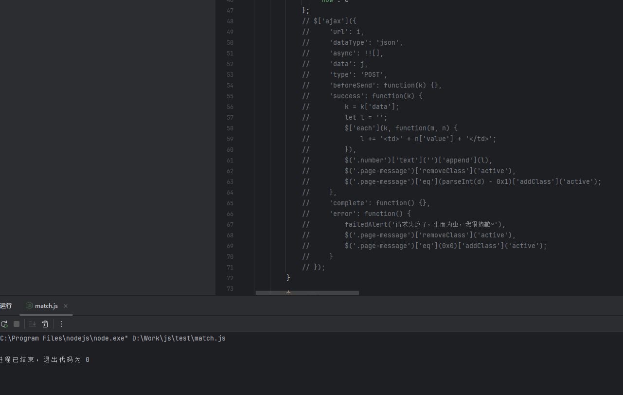
Task: Click the 运行 tool window label
Action: click(x=6, y=306)
